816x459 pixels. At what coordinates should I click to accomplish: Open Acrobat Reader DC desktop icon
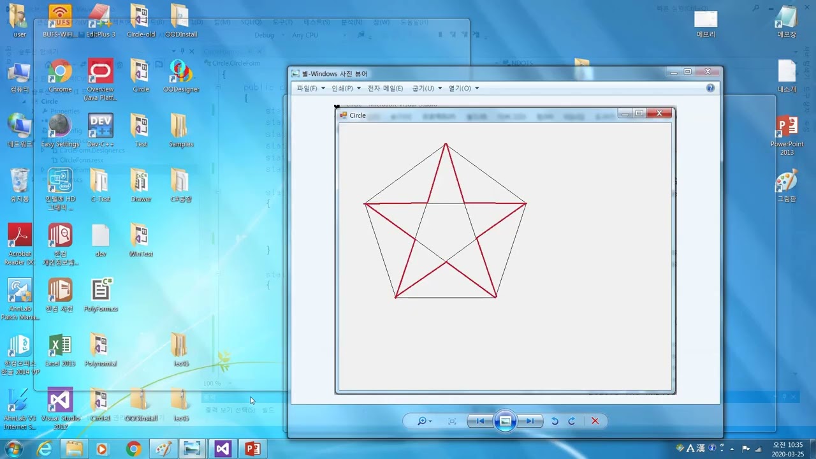click(x=20, y=245)
